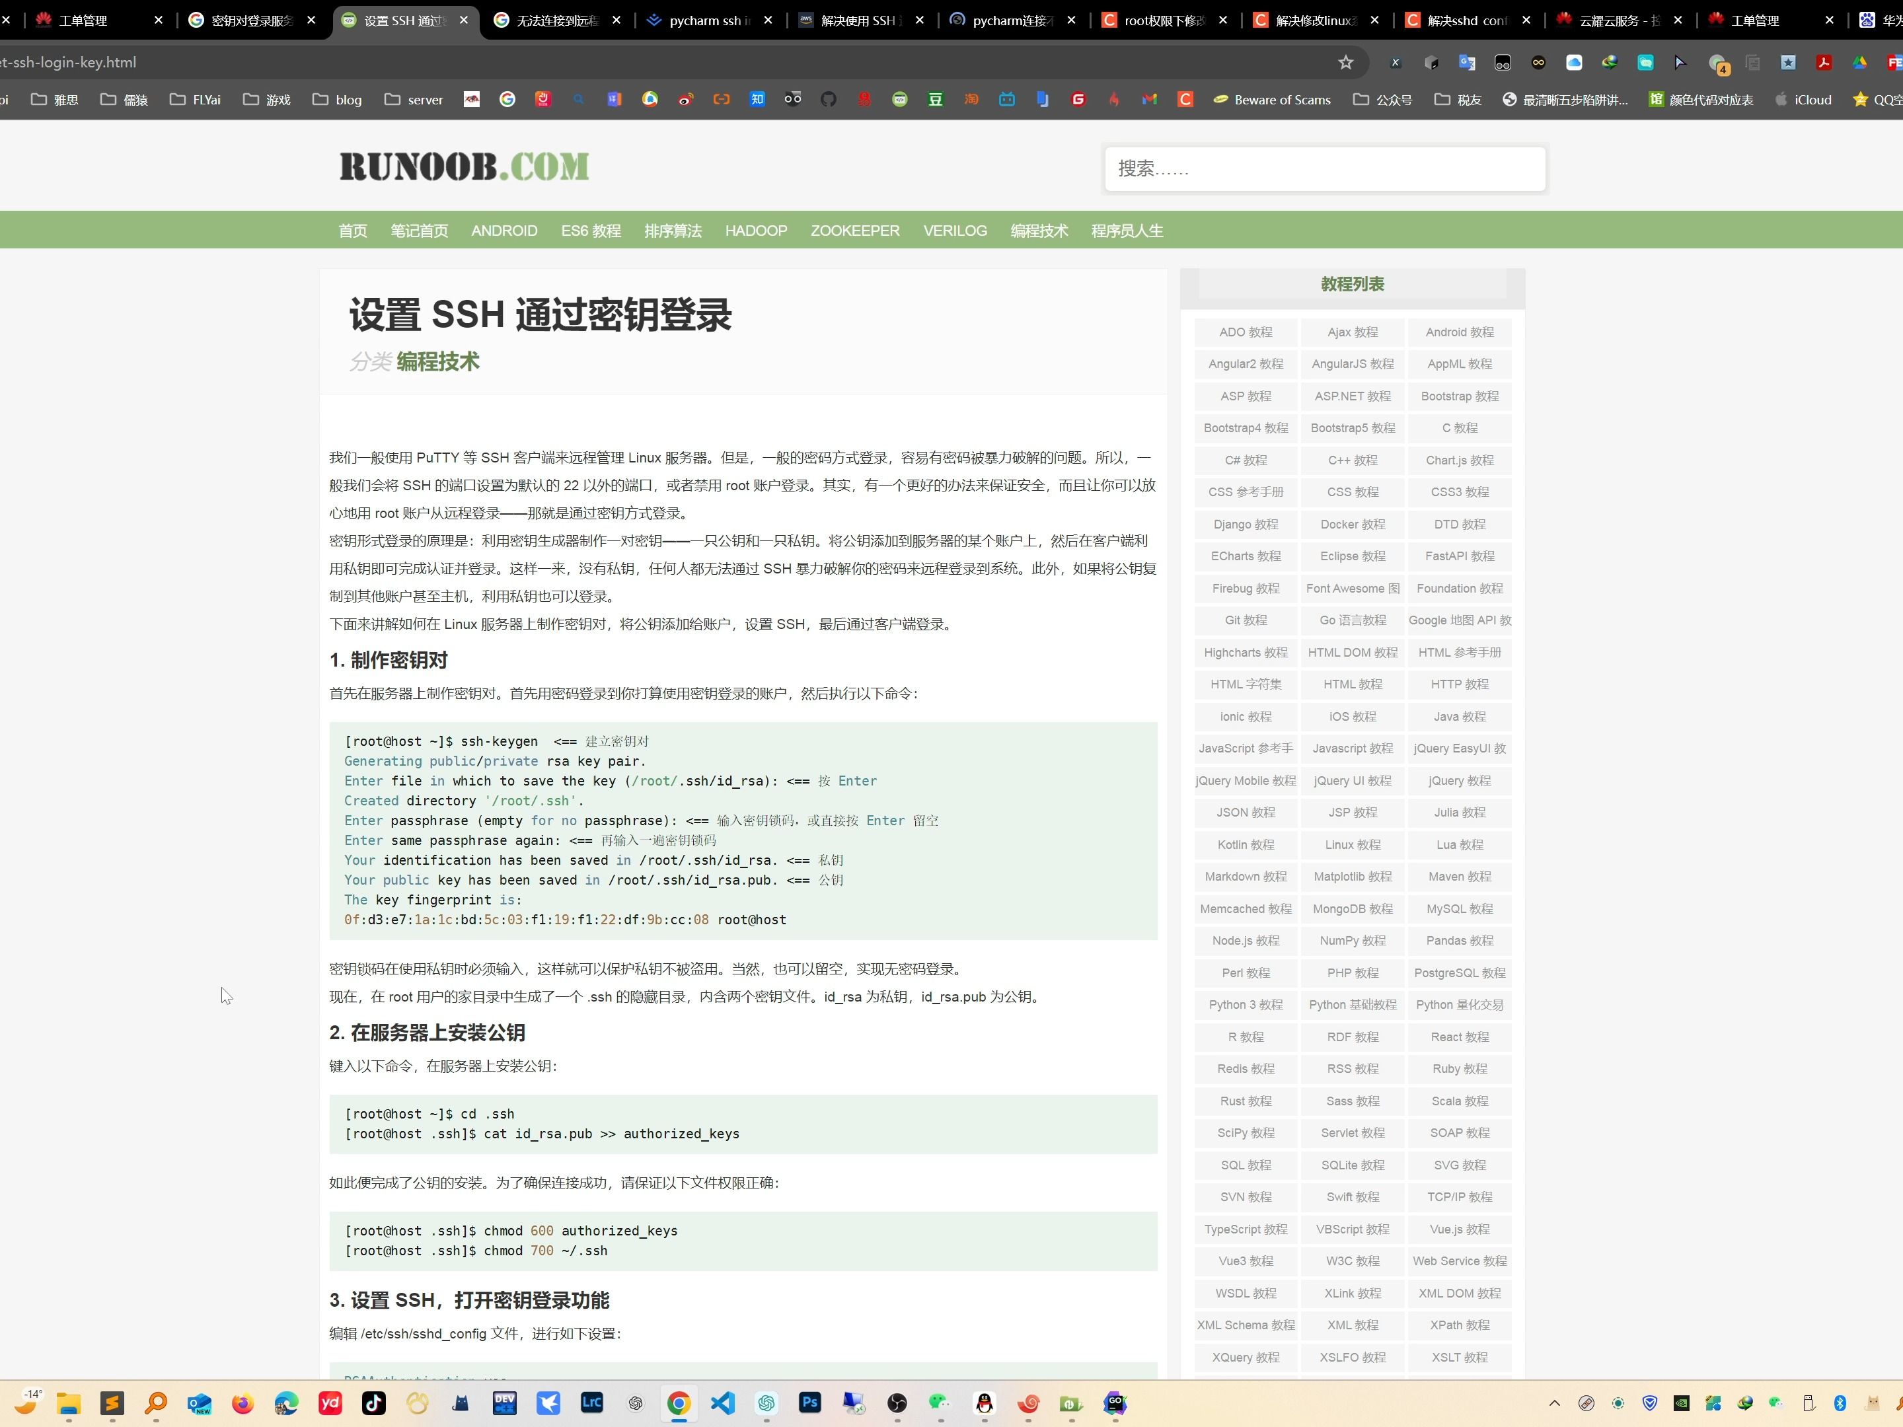Click the Google Drive extension icon
Screen dimensions: 1903x1427
(1859, 62)
